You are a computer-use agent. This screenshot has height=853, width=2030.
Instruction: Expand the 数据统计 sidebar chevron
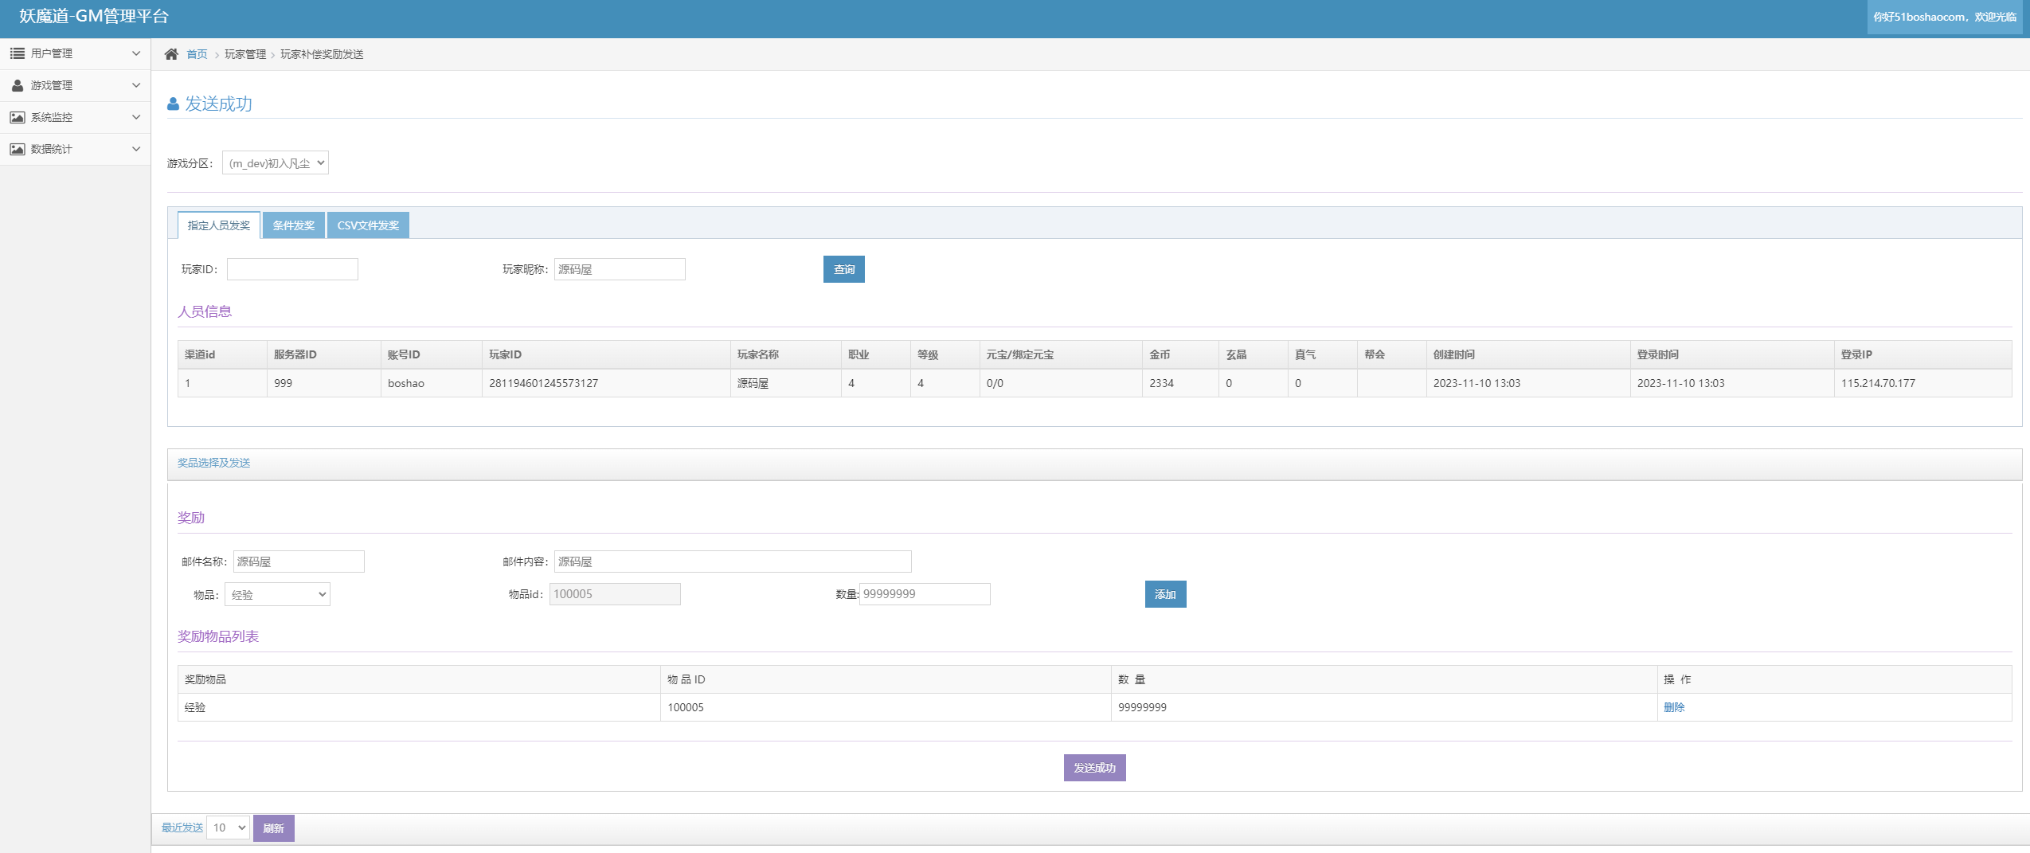(136, 149)
